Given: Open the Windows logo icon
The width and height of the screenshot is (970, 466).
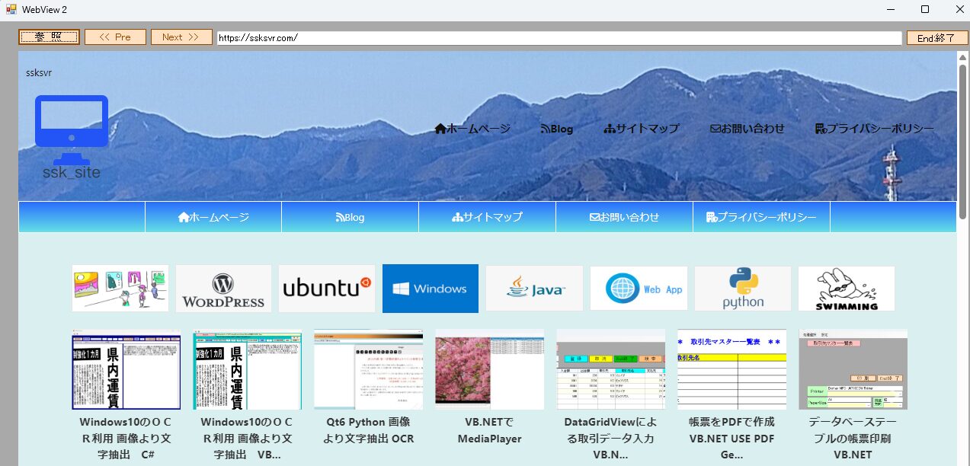Looking at the screenshot, I should (430, 288).
